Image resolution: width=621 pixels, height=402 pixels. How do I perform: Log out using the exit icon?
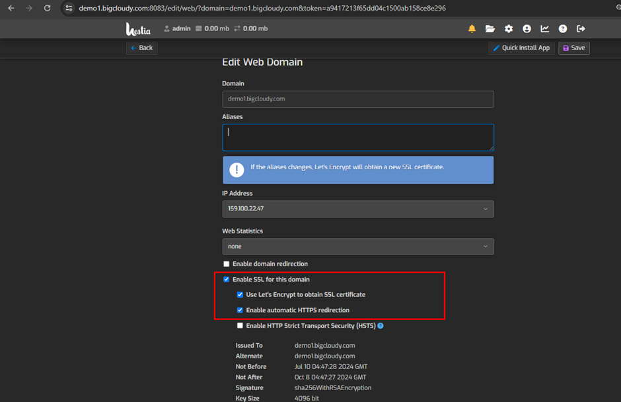point(581,28)
